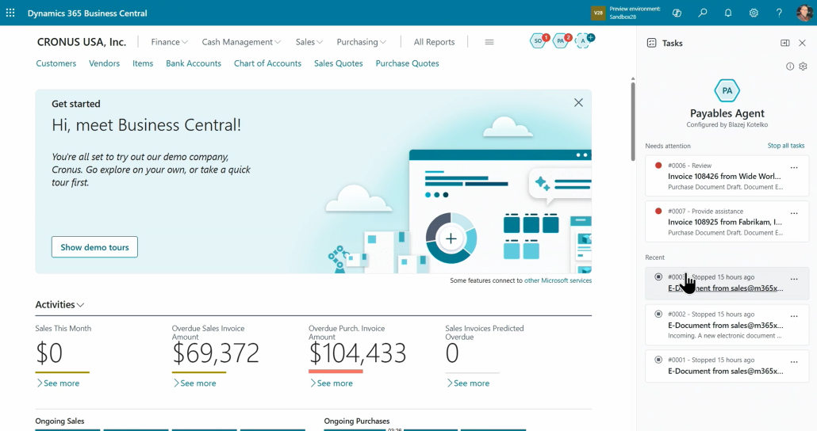Click the Tasks panel title icon
Image resolution: width=817 pixels, height=431 pixels.
[651, 44]
